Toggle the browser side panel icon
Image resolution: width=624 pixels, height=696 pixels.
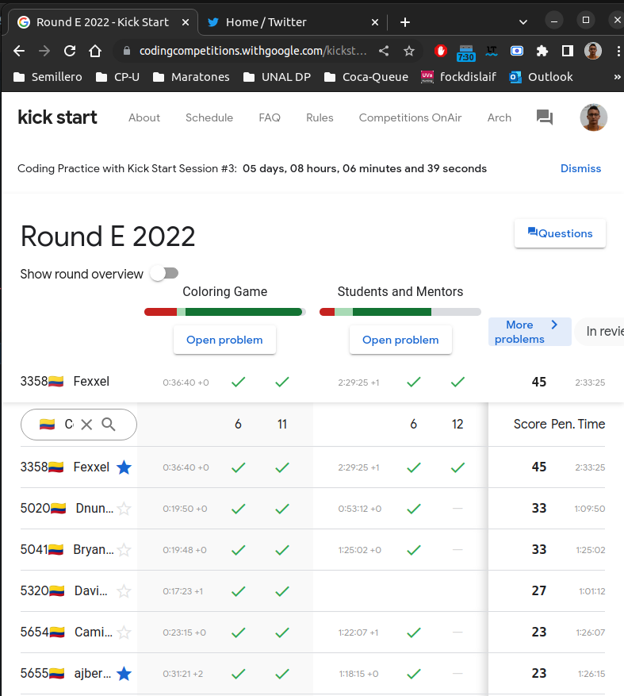coord(567,51)
